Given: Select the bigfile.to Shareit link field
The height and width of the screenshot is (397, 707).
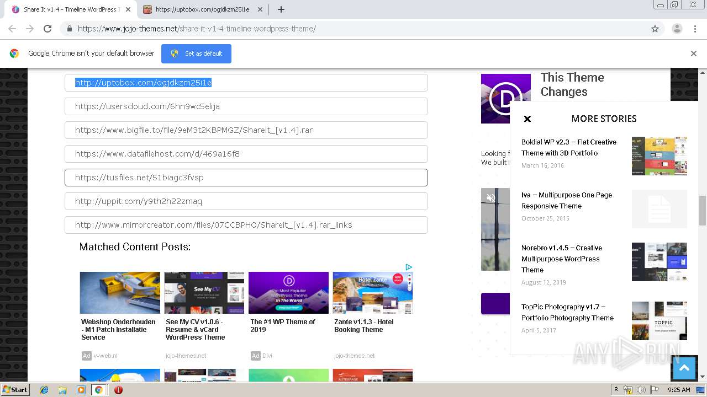Looking at the screenshot, I should pyautogui.click(x=246, y=130).
